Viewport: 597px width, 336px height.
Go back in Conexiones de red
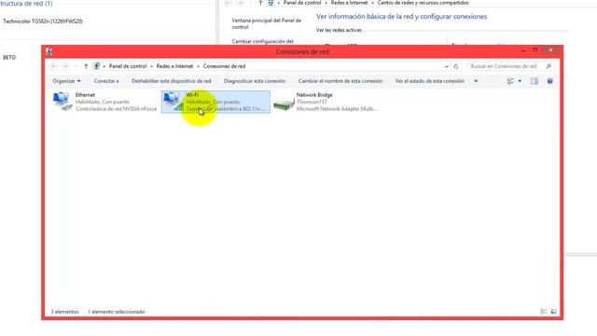pos(53,66)
